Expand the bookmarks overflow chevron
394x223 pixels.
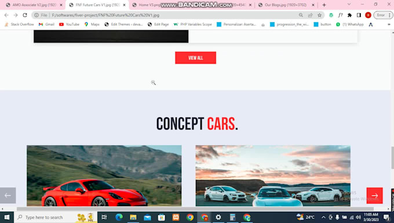click(x=389, y=24)
